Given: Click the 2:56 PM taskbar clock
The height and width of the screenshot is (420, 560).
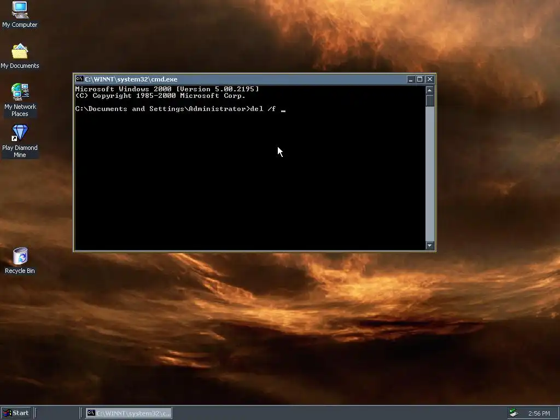Looking at the screenshot, I should 539,413.
